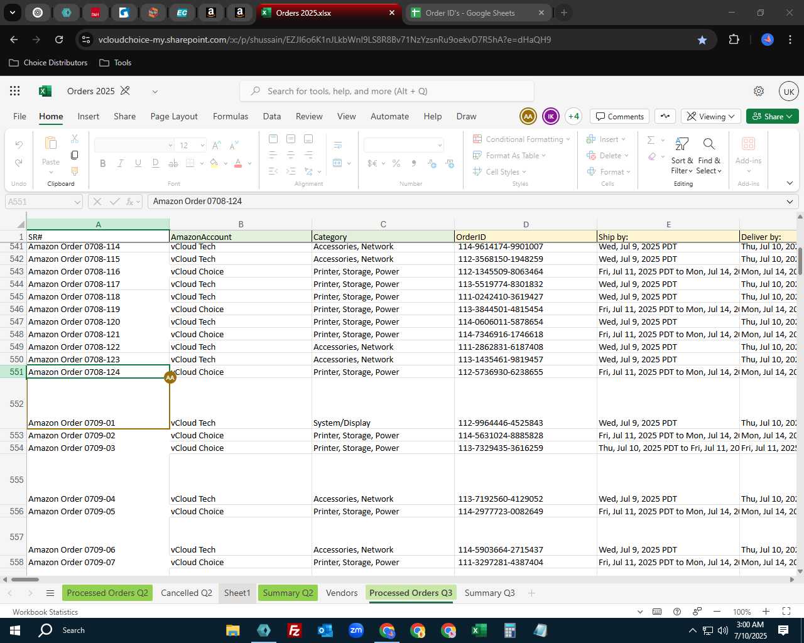Image resolution: width=804 pixels, height=643 pixels.
Task: Expand Cell Styles menu
Action: [499, 172]
